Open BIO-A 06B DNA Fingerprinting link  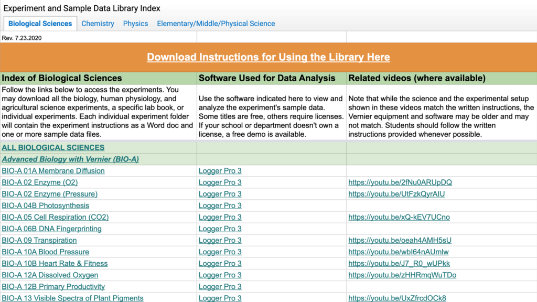(x=51, y=229)
